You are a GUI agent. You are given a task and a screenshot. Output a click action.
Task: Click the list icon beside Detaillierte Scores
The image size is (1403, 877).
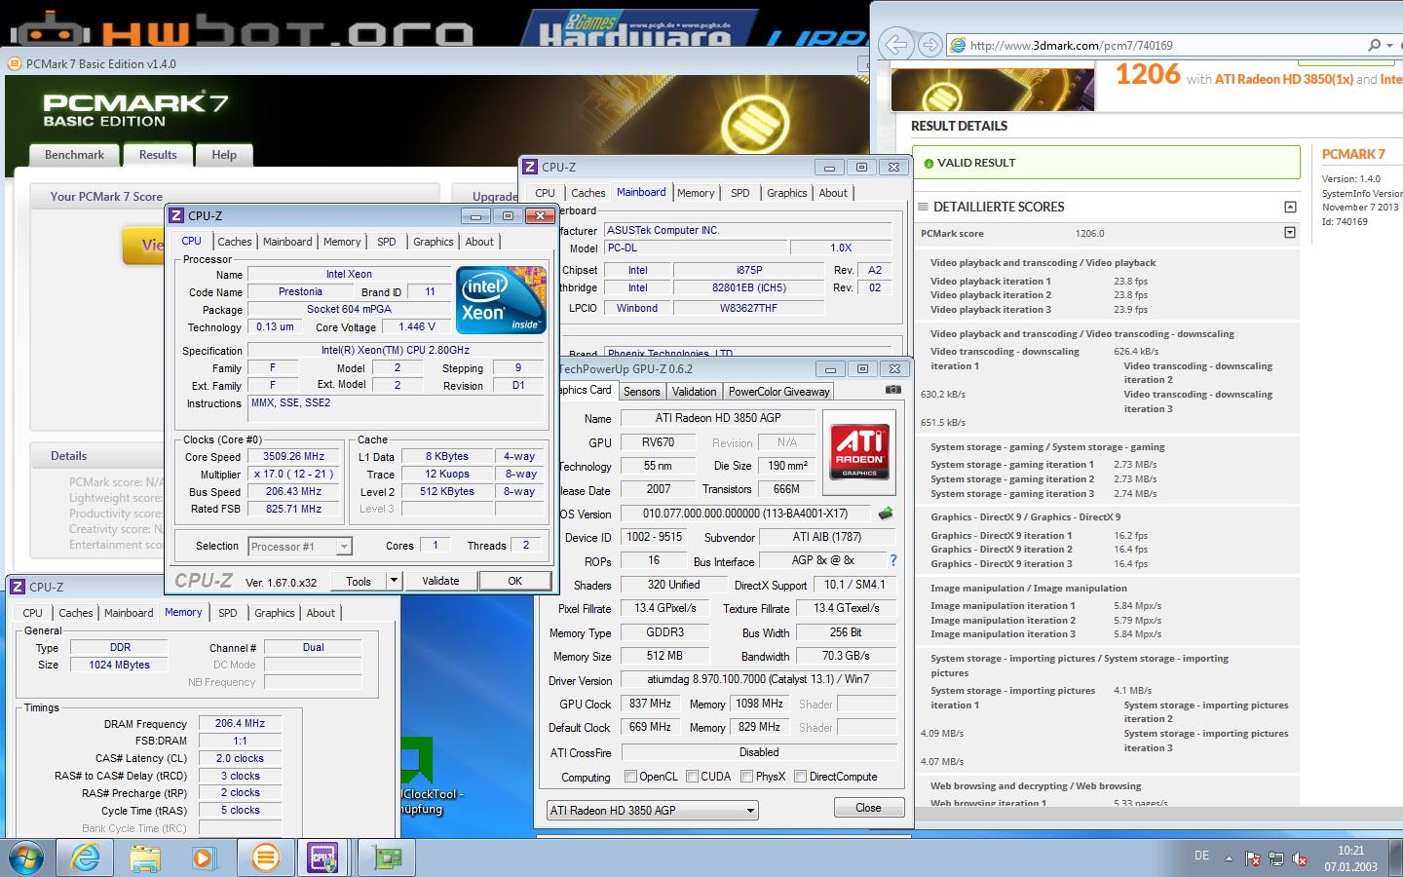click(923, 207)
